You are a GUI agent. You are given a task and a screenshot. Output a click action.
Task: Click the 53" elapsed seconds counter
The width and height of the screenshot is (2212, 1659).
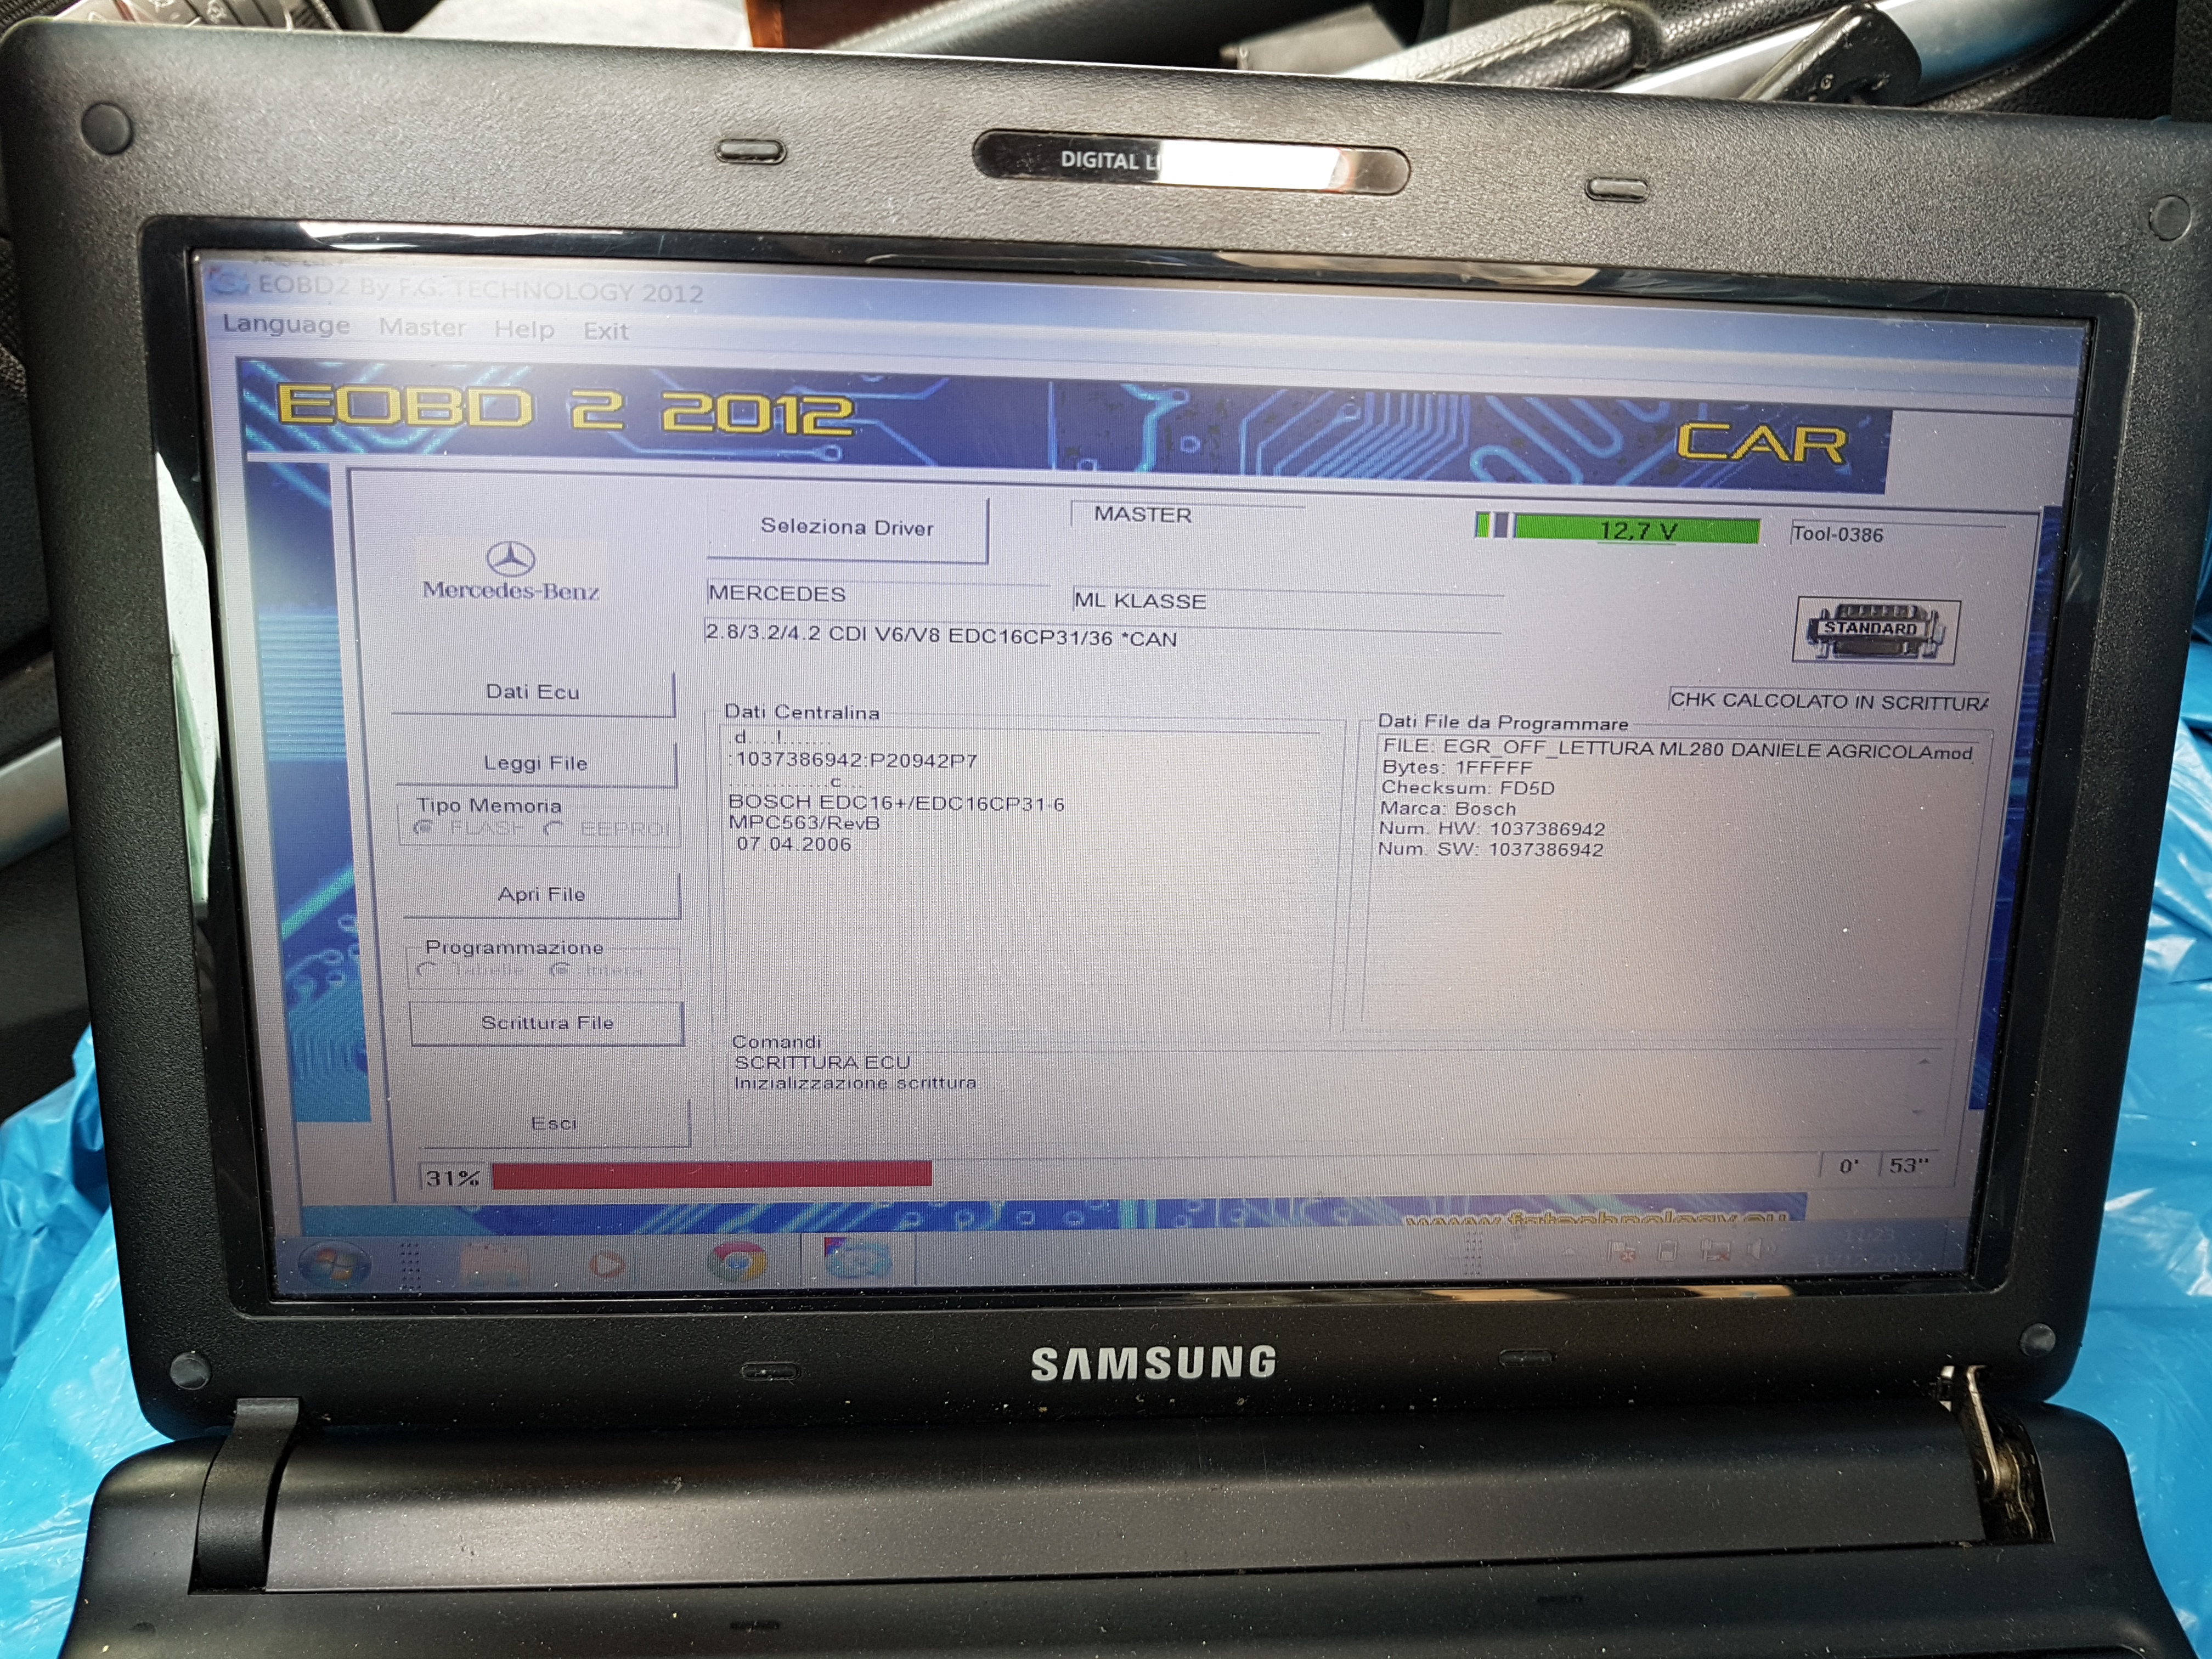[1909, 1165]
